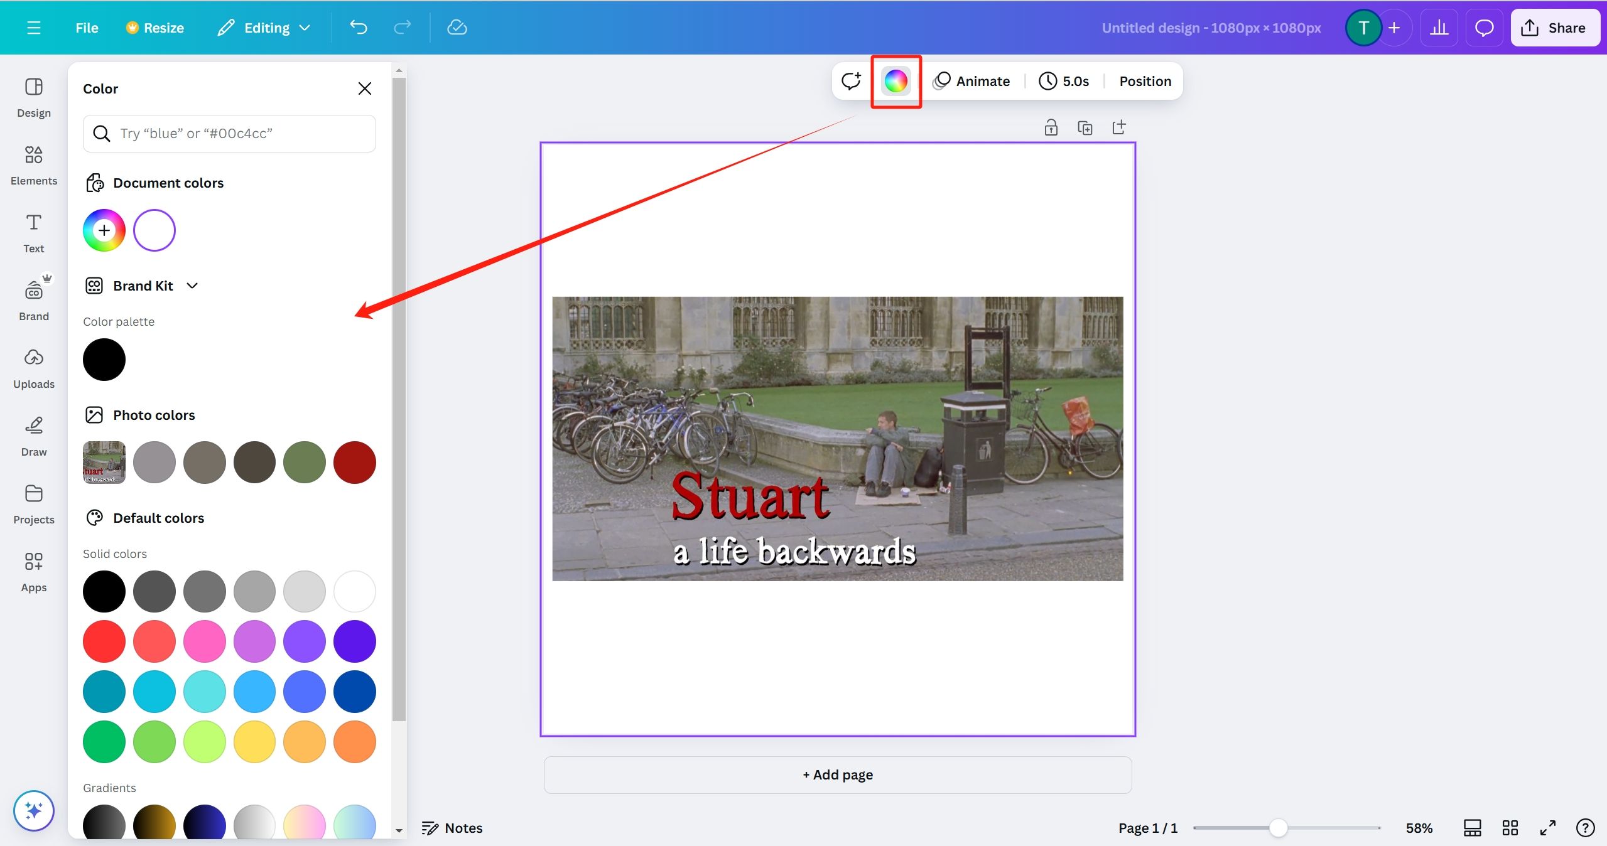Lock the page with lock icon
Image resolution: width=1607 pixels, height=846 pixels.
coord(1051,127)
